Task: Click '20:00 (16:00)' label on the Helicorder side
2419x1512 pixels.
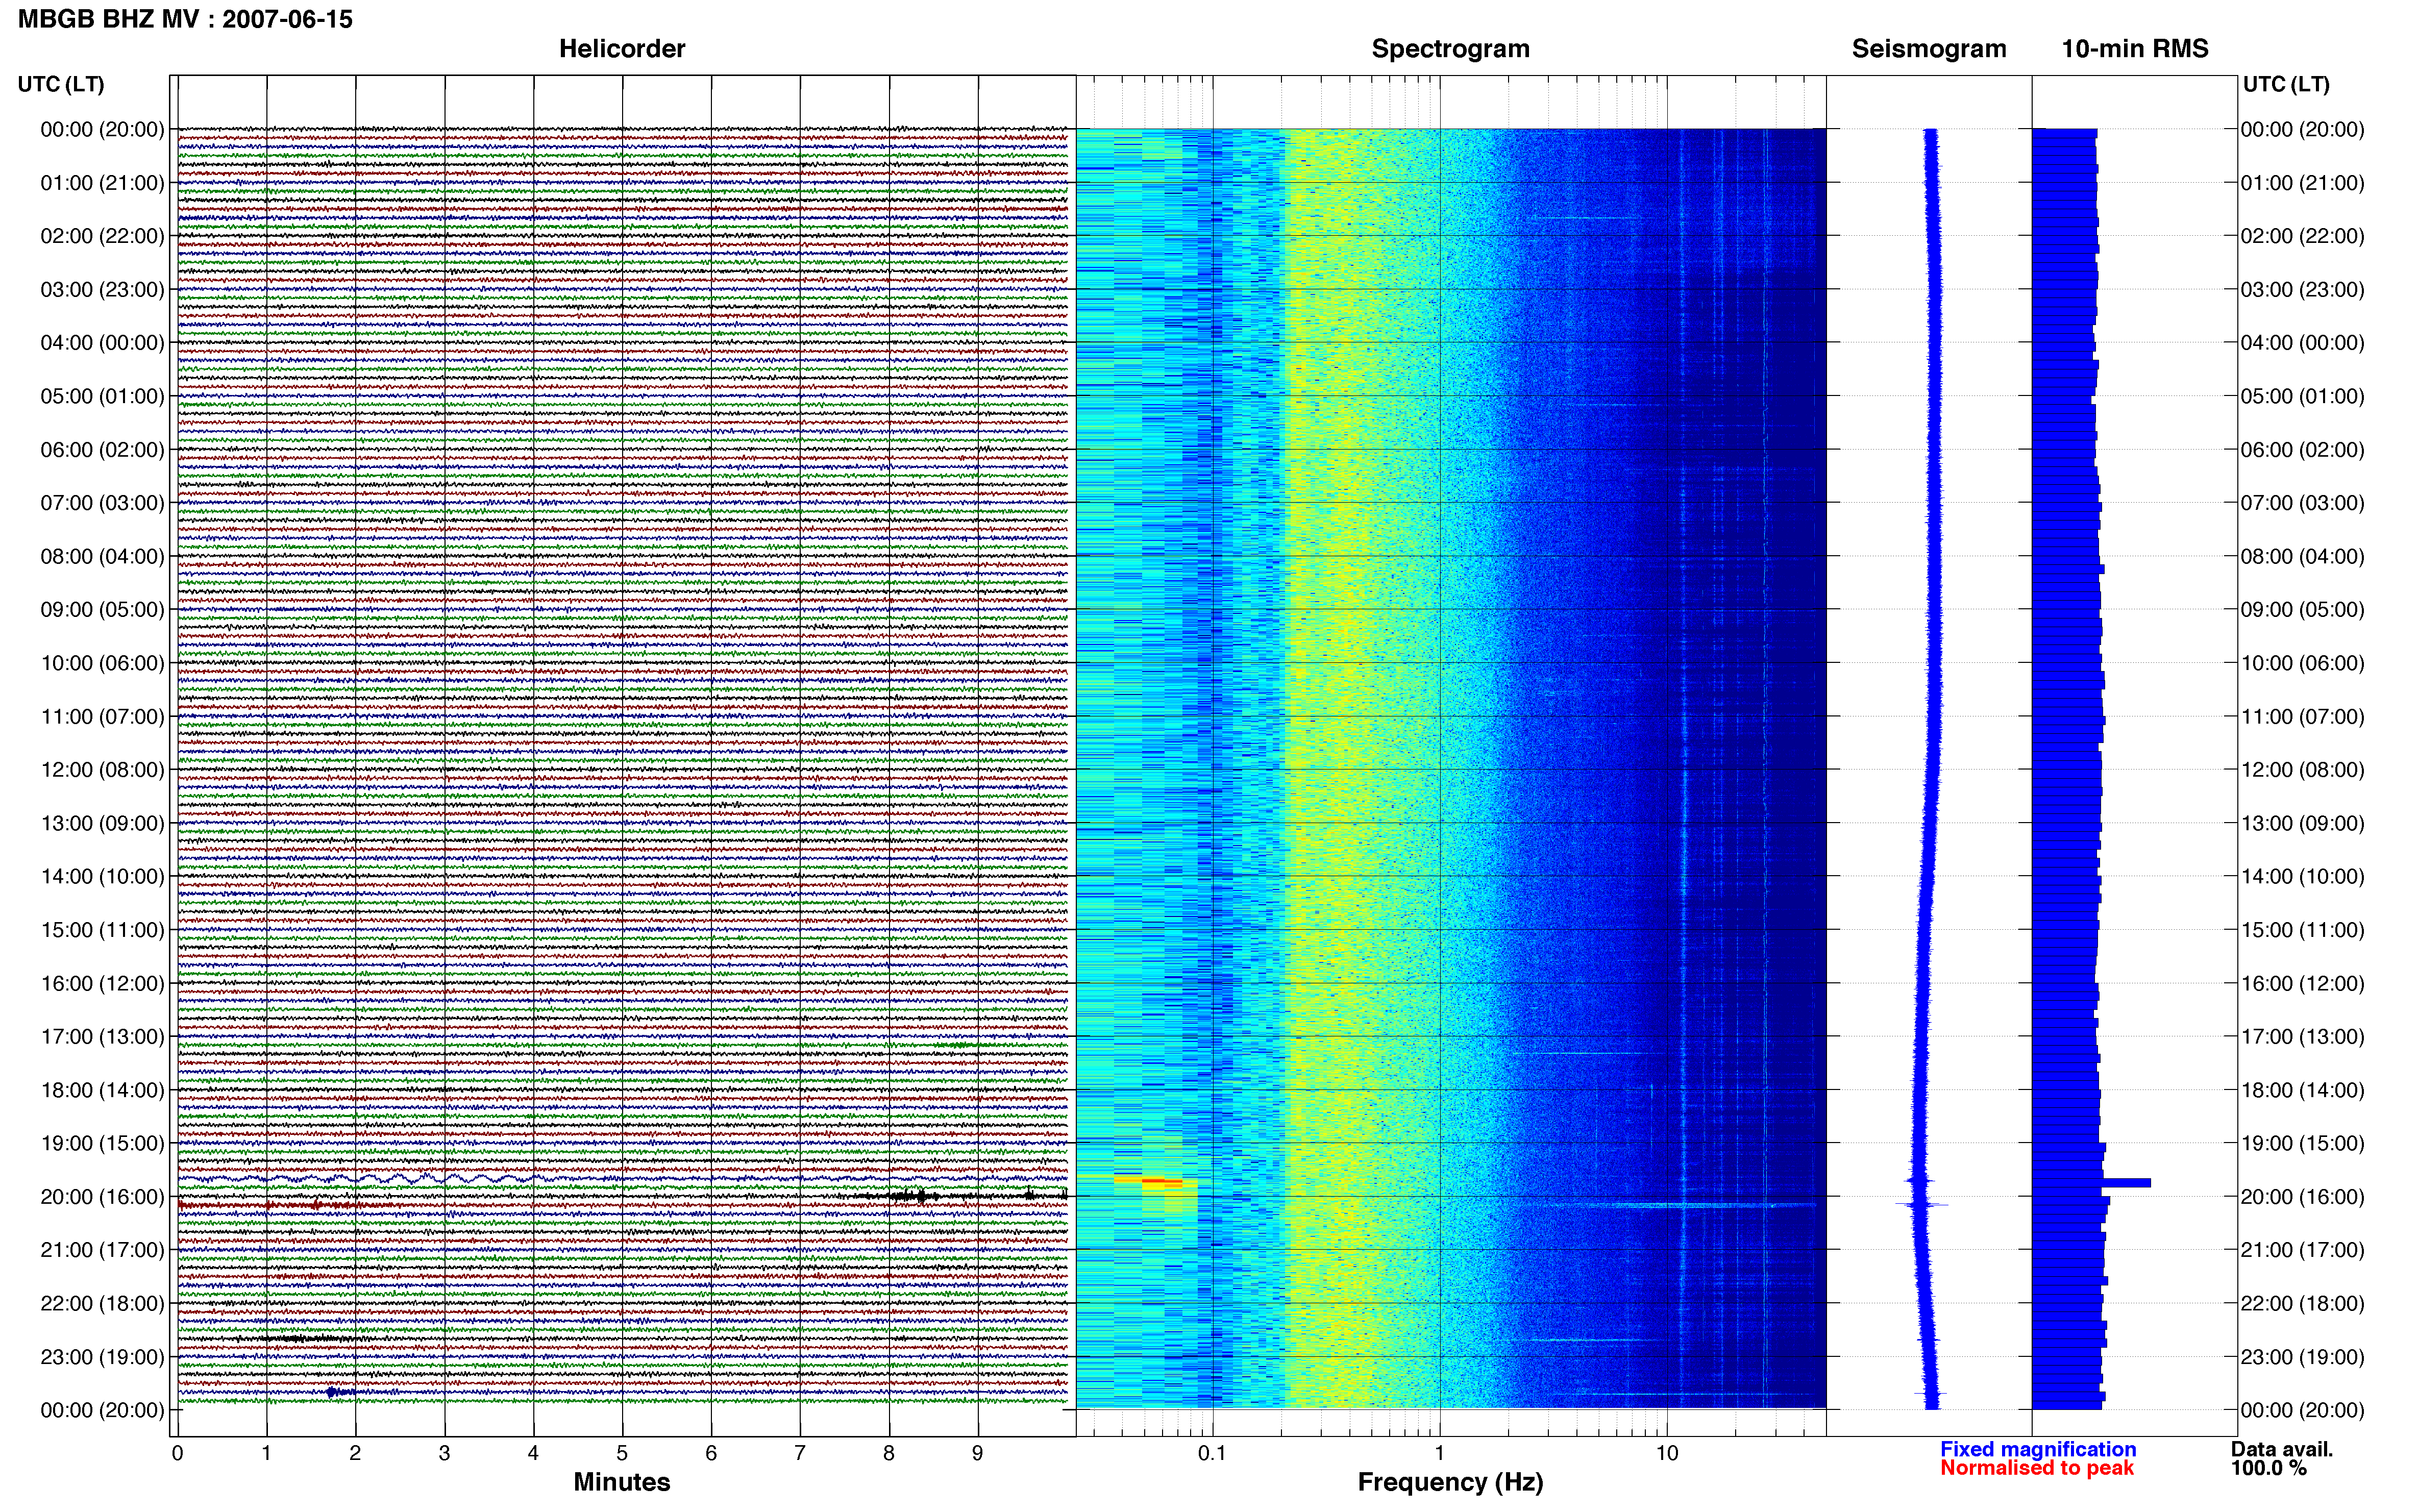Action: pos(102,1197)
